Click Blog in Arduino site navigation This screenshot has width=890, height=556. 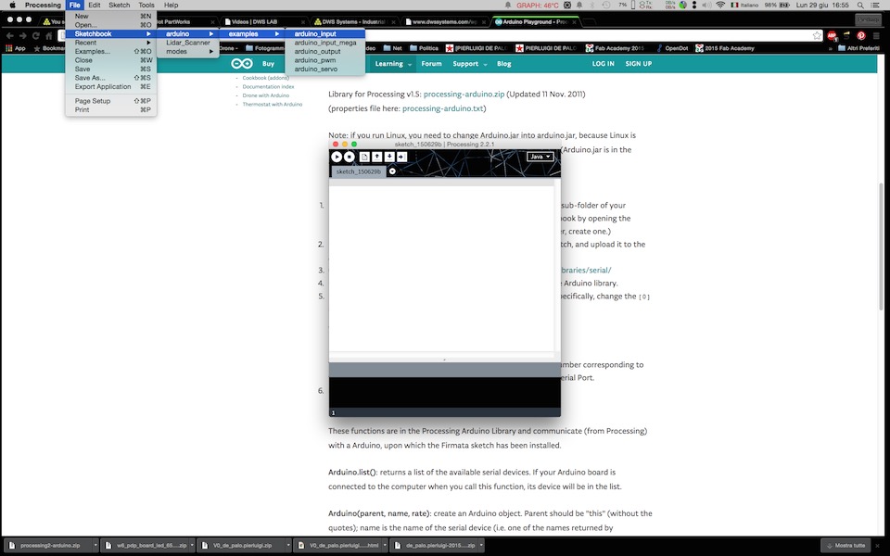coord(504,64)
